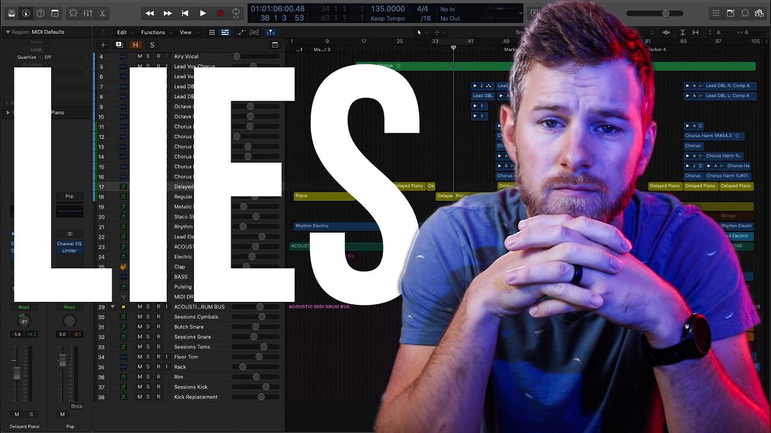Image resolution: width=771 pixels, height=433 pixels.
Task: Open the LCD display mode dropdown arrow
Action: [520, 13]
